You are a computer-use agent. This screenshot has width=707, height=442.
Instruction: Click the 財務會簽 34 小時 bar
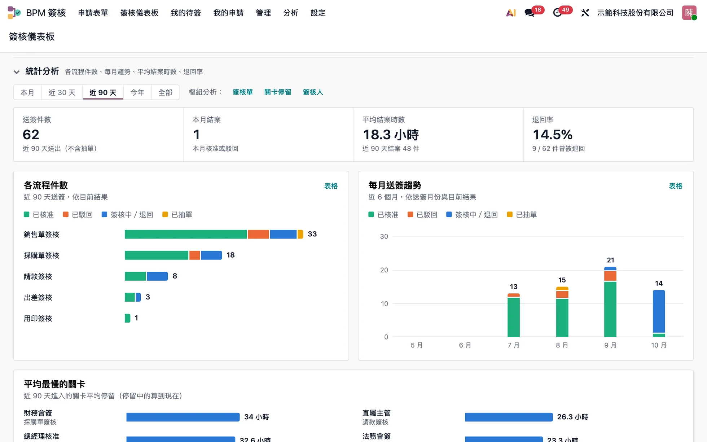(x=183, y=417)
